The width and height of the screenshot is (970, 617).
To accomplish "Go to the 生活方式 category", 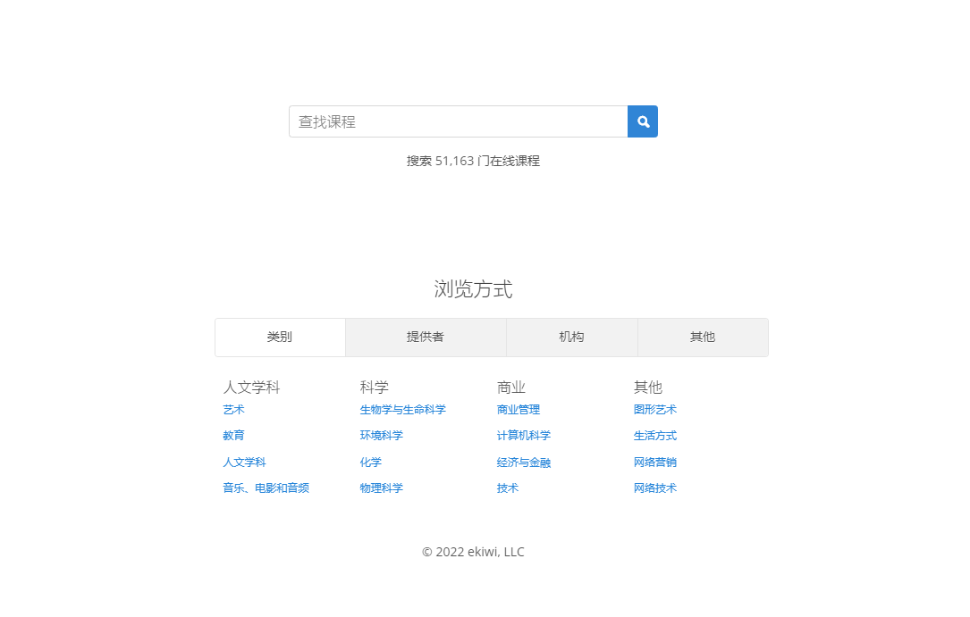I will pyautogui.click(x=654, y=436).
